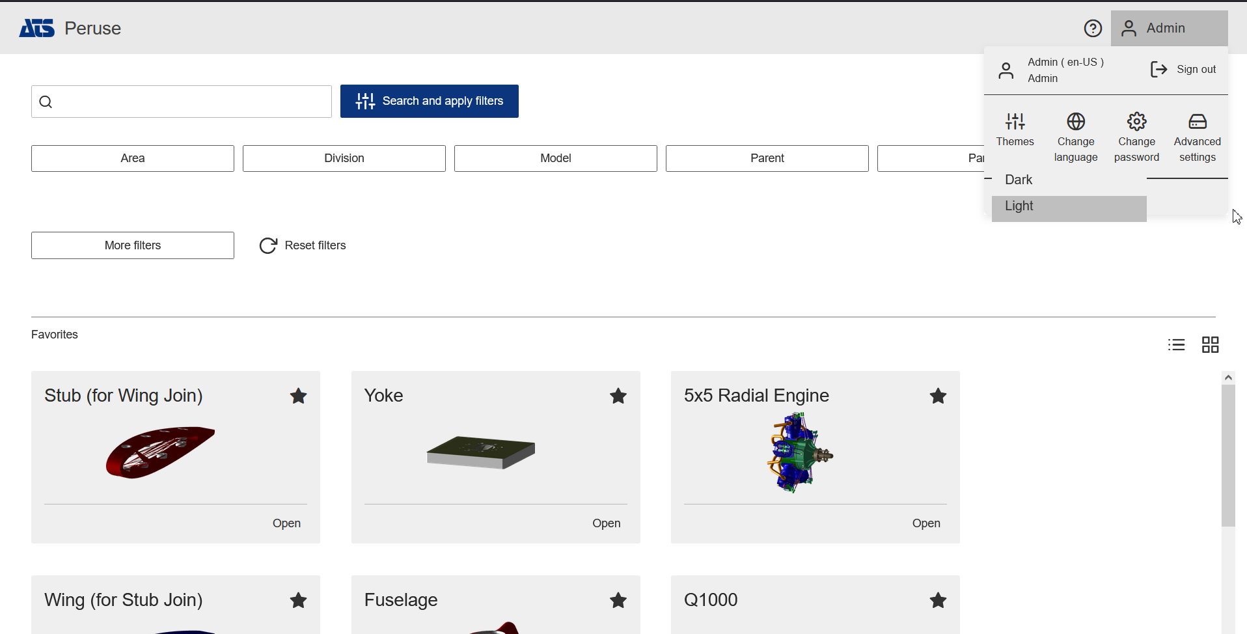Switch to list view layout
Viewport: 1247px width, 634px height.
(1176, 345)
